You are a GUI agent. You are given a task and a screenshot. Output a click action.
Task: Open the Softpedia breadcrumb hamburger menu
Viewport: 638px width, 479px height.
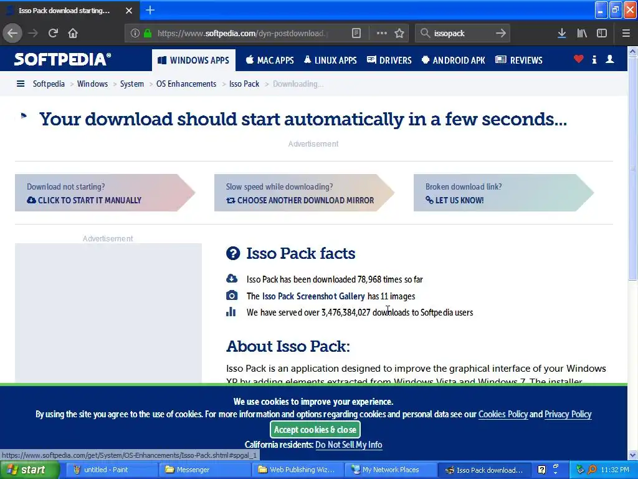click(21, 84)
